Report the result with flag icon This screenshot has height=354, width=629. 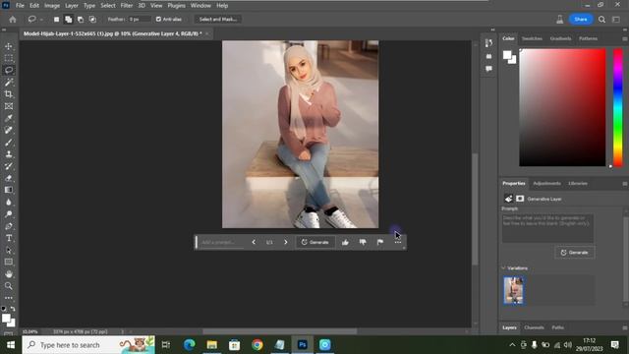(380, 242)
